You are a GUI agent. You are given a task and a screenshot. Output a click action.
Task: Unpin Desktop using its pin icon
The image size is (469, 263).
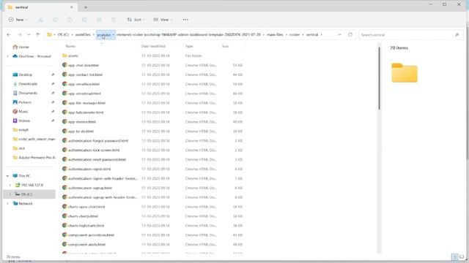pyautogui.click(x=53, y=75)
